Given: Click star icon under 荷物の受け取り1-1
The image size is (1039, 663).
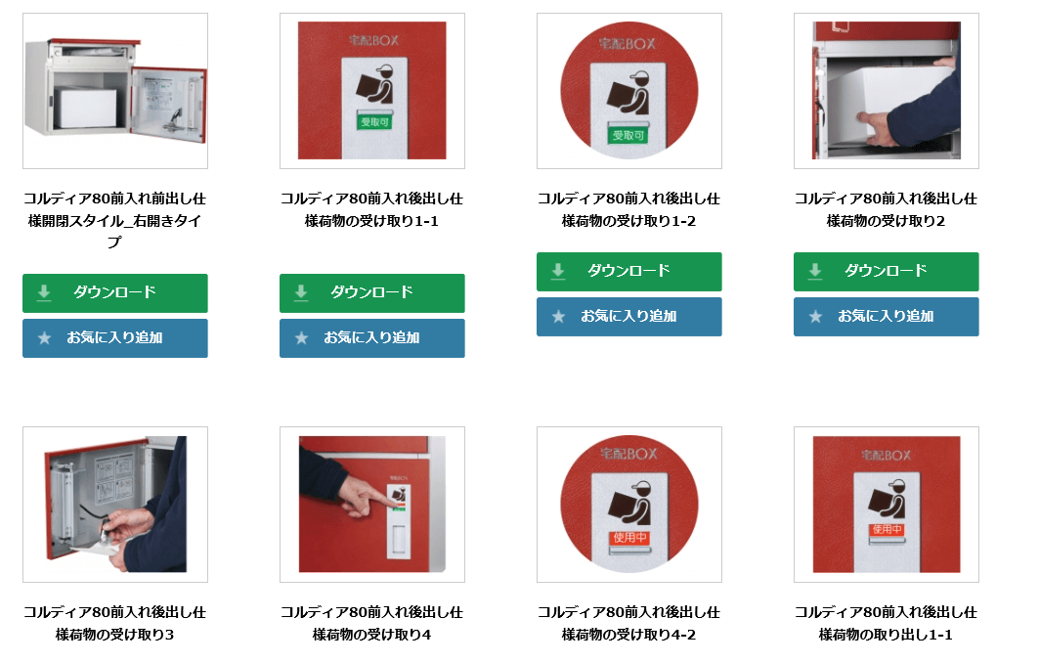Looking at the screenshot, I should point(301,338).
